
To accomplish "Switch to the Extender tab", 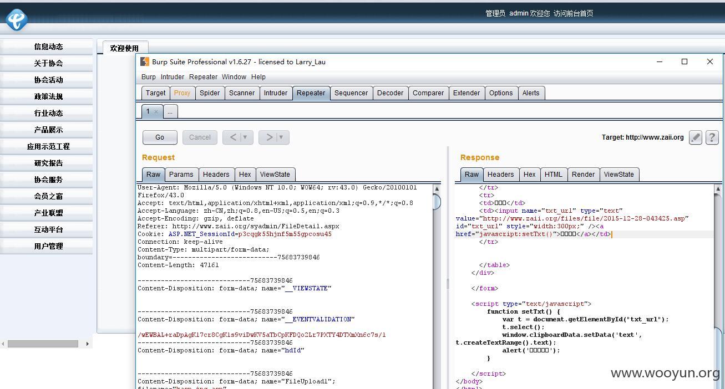I will point(467,93).
